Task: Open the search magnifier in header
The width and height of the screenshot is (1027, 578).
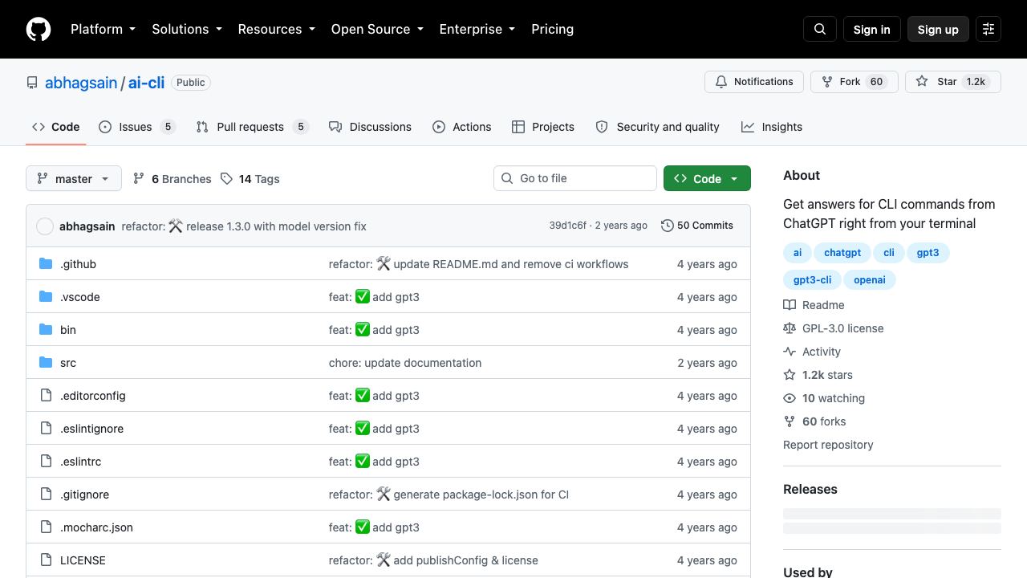Action: pos(820,29)
